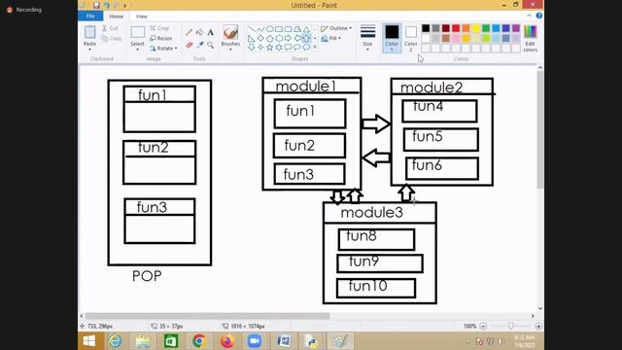Click the canvas scroll right arrow
The width and height of the screenshot is (622, 350).
tap(533, 316)
